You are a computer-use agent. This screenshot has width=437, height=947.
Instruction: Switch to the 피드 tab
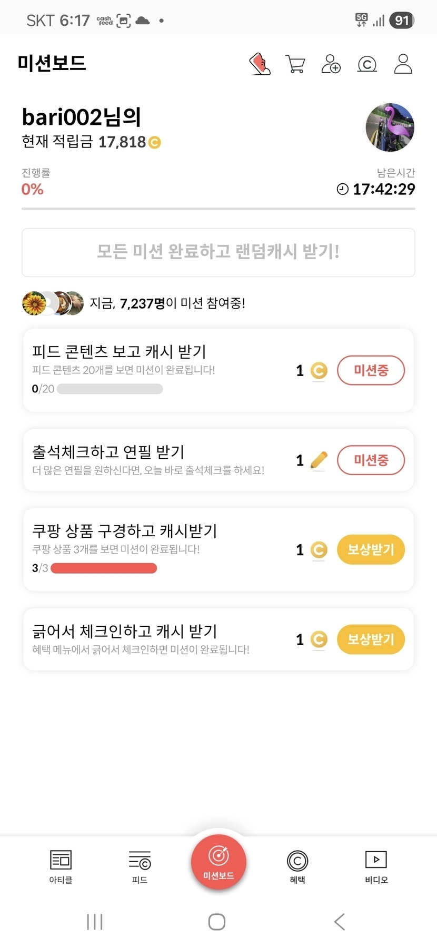coord(140,866)
